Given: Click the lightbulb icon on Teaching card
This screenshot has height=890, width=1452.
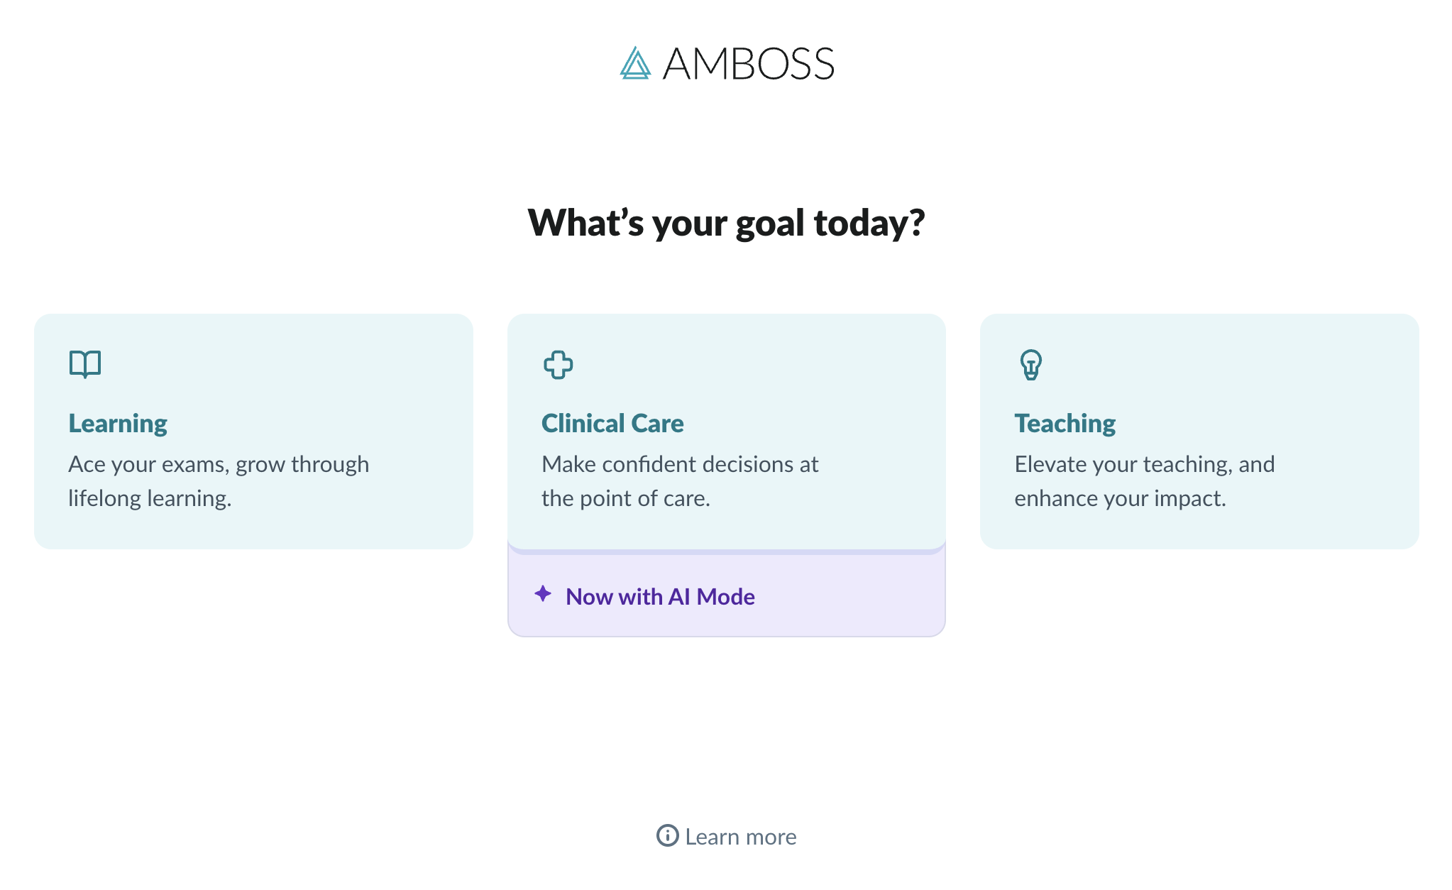Looking at the screenshot, I should (x=1030, y=365).
